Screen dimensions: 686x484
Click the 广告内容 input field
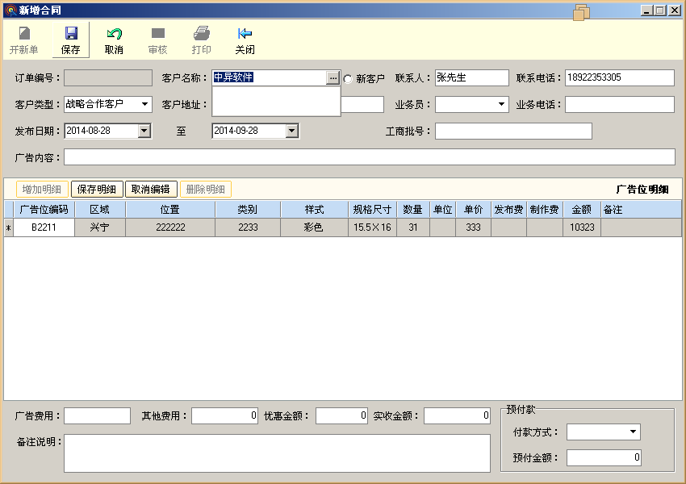pos(369,156)
